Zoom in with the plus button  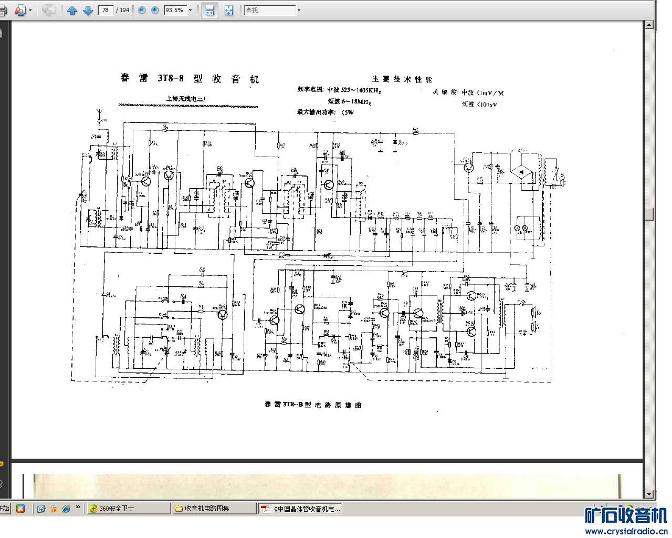coord(155,10)
